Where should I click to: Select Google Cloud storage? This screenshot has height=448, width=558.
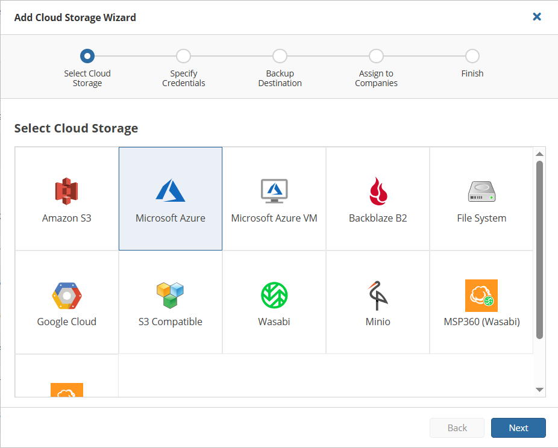click(66, 302)
